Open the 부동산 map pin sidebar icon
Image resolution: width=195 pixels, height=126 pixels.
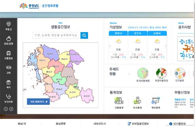(9, 24)
